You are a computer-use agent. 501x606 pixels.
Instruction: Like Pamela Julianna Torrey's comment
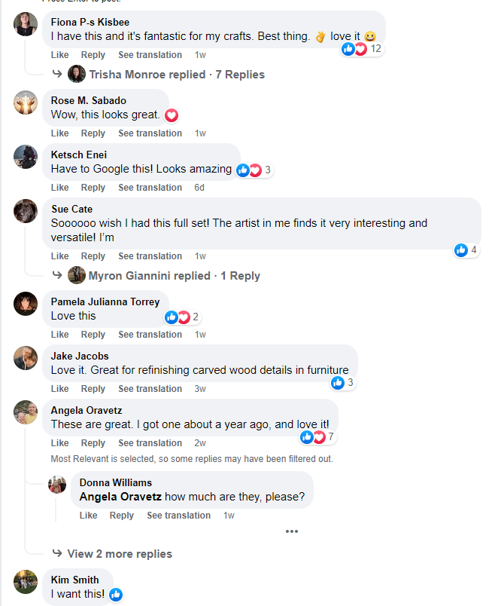click(59, 335)
